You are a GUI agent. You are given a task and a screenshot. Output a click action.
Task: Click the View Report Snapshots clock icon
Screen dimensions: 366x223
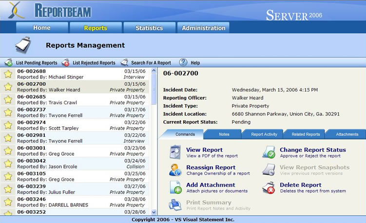point(269,169)
